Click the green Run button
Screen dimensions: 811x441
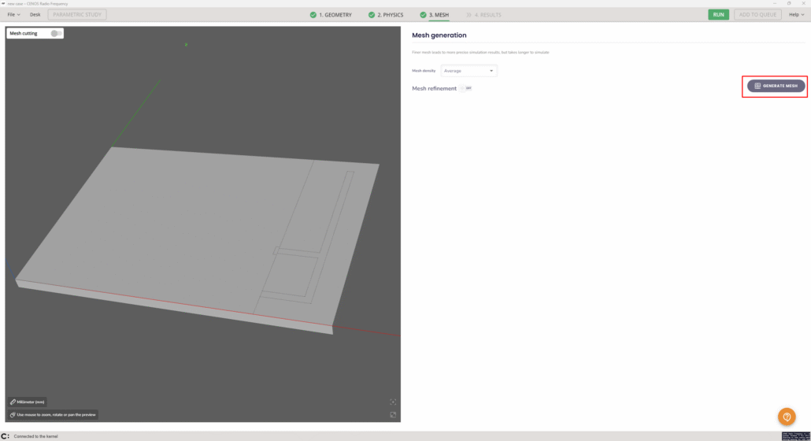tap(718, 15)
